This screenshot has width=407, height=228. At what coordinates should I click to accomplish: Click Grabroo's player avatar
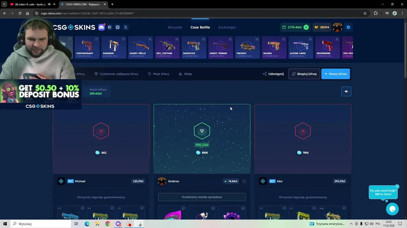click(162, 181)
